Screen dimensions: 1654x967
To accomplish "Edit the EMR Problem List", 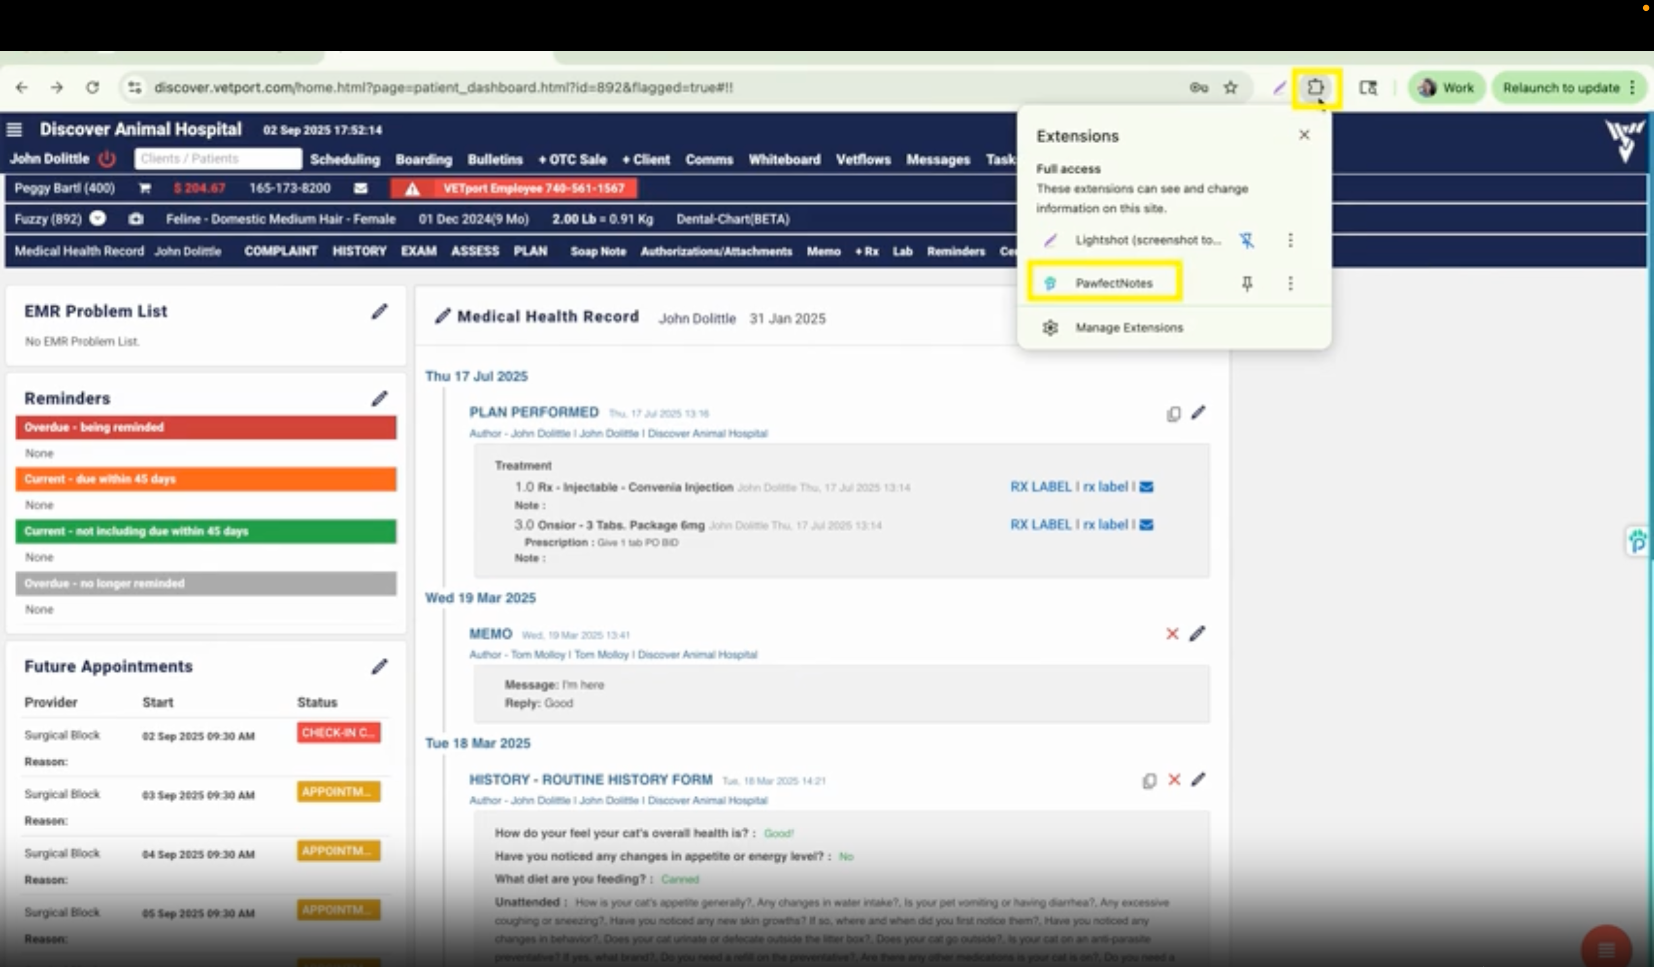I will pos(380,312).
